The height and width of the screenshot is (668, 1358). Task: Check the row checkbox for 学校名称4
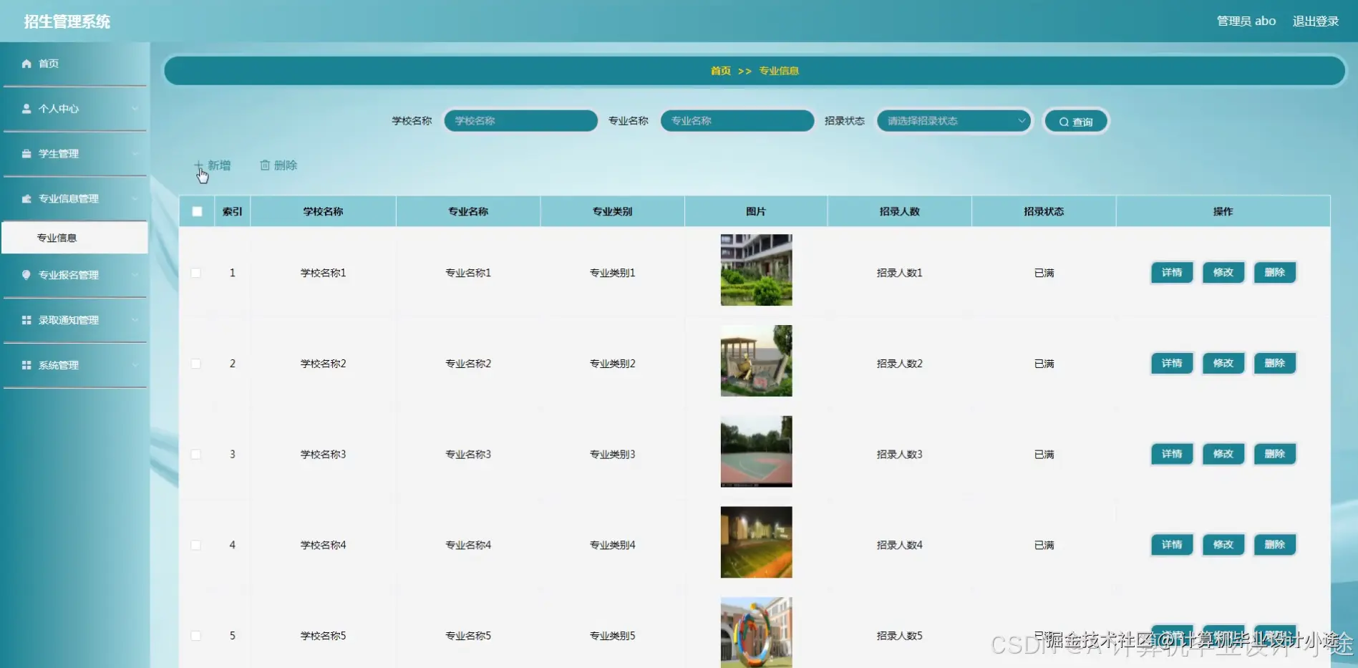(196, 545)
